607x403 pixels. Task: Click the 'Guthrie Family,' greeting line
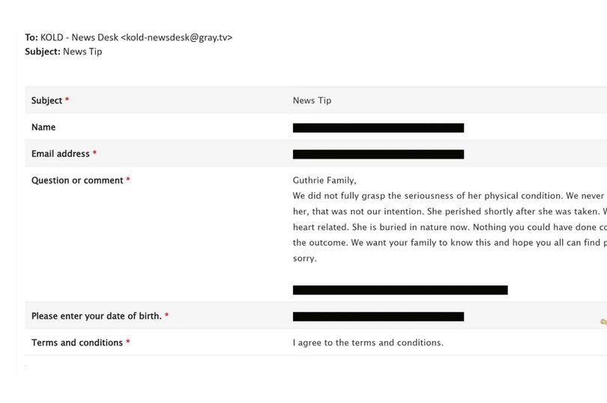(324, 180)
